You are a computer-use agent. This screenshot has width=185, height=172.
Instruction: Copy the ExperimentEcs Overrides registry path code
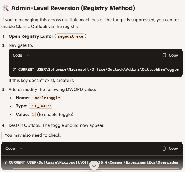pyautogui.click(x=170, y=148)
